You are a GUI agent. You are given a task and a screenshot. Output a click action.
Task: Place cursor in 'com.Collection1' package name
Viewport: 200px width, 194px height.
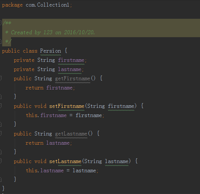tap(47, 5)
